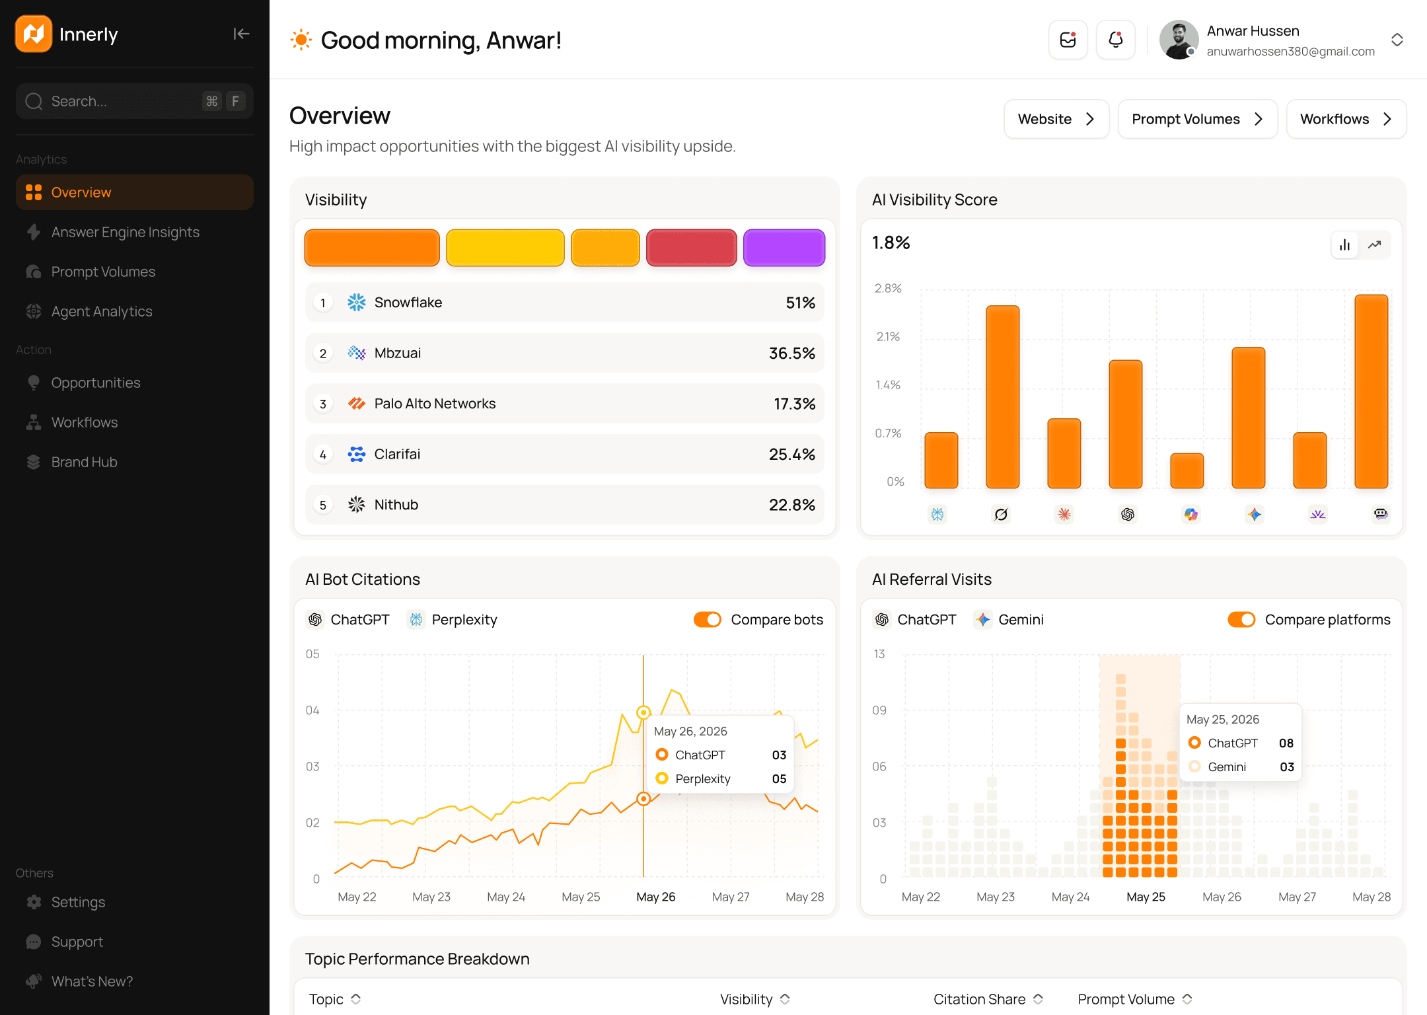The width and height of the screenshot is (1427, 1015).
Task: Open What's New? in sidebar
Action: click(x=135, y=981)
